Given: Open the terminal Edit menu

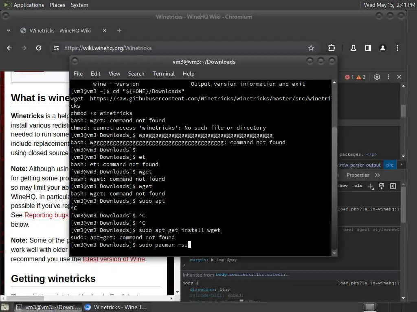Looking at the screenshot, I should 95,74.
